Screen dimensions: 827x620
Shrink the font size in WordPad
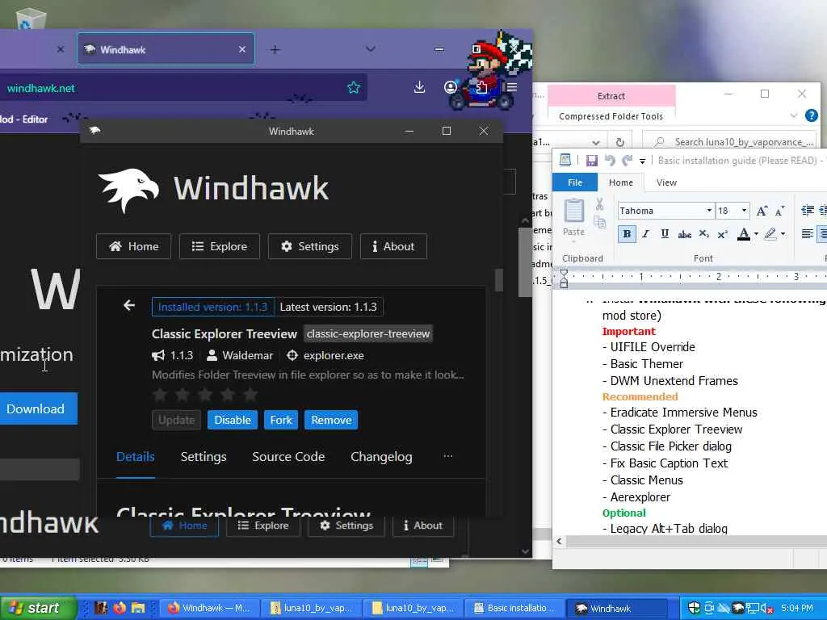(x=779, y=211)
